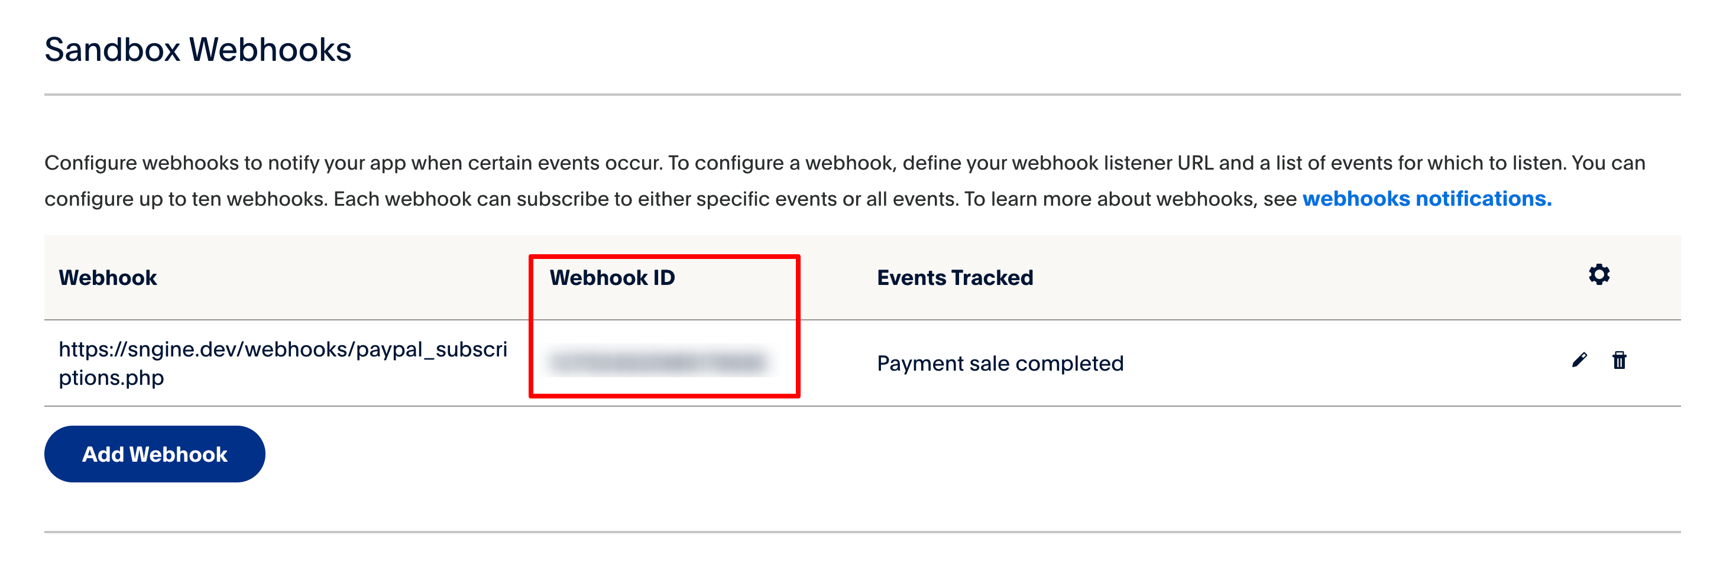
Task: Click the 'ptions.php' wrapped URL line
Action: (x=111, y=378)
